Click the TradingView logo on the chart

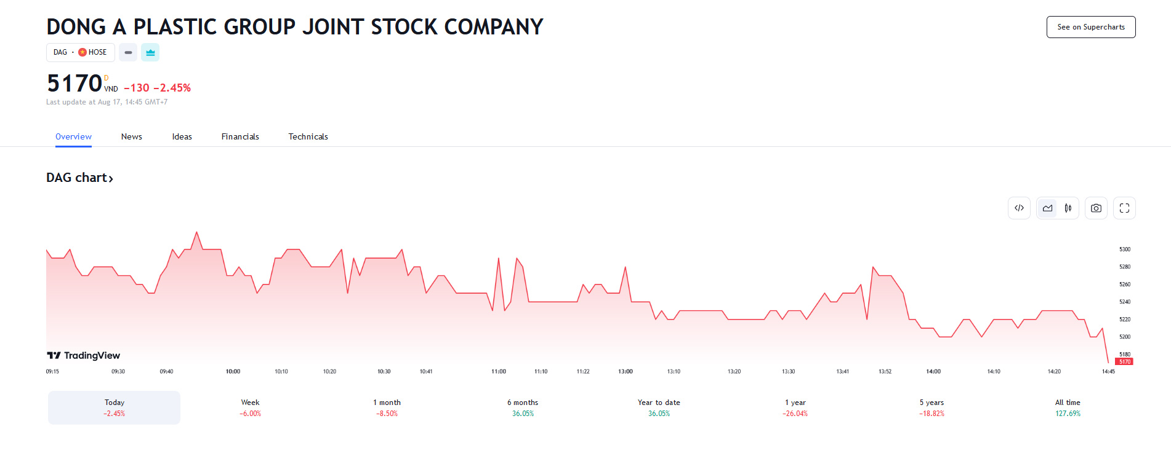click(83, 355)
